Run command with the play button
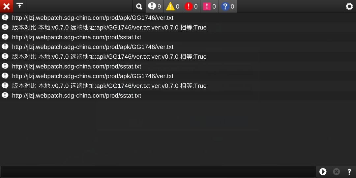356x178 pixels. click(x=323, y=172)
